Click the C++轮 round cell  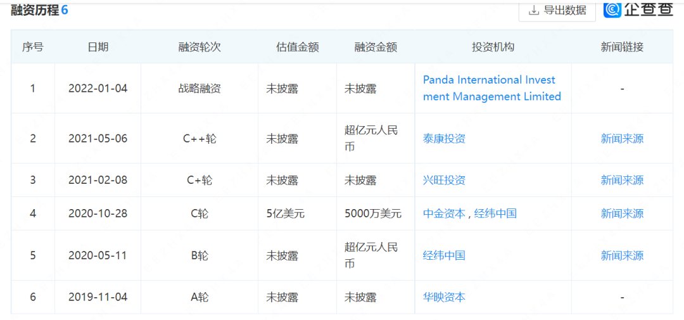pos(199,139)
